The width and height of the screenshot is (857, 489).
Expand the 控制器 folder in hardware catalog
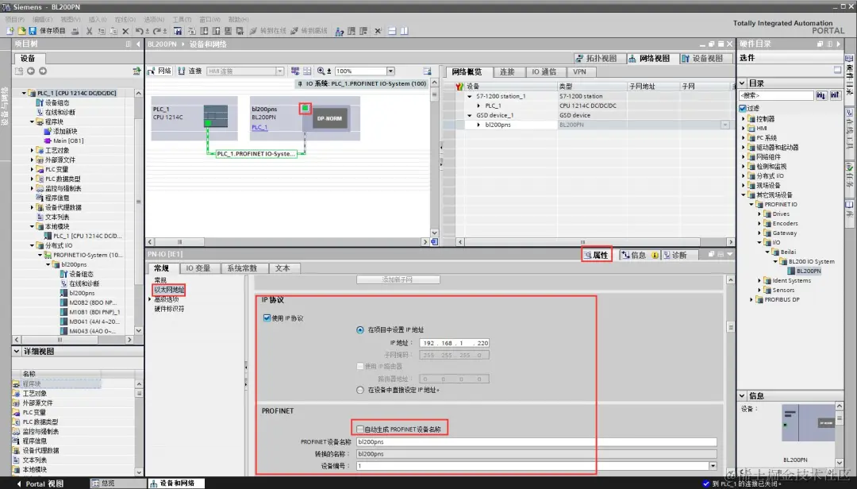[x=744, y=119]
